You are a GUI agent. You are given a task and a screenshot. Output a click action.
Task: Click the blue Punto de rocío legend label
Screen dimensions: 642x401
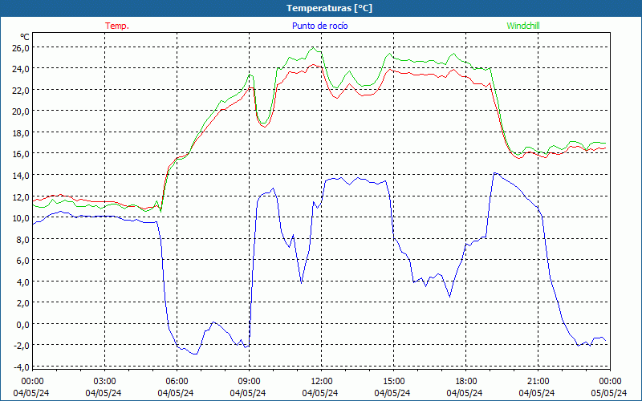(x=319, y=26)
